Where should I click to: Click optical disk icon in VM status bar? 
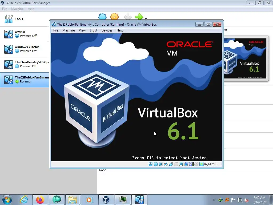pyautogui.click(x=156, y=164)
